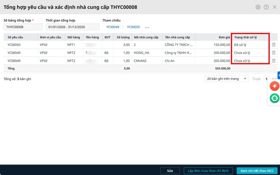The height and width of the screenshot is (175, 280).
Task: Open reference link YC00050
Action: click(x=133, y=27)
